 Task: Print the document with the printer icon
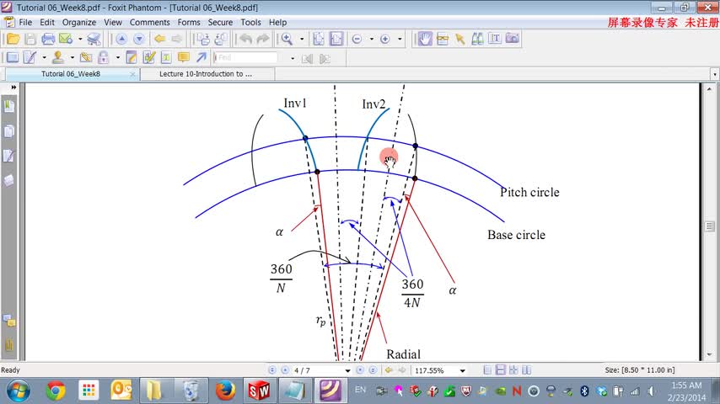(x=48, y=39)
